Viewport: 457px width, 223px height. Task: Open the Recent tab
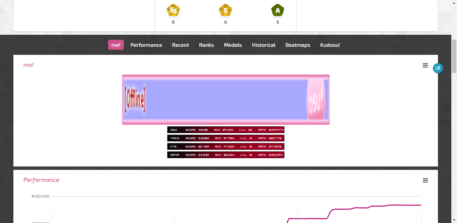pyautogui.click(x=181, y=45)
